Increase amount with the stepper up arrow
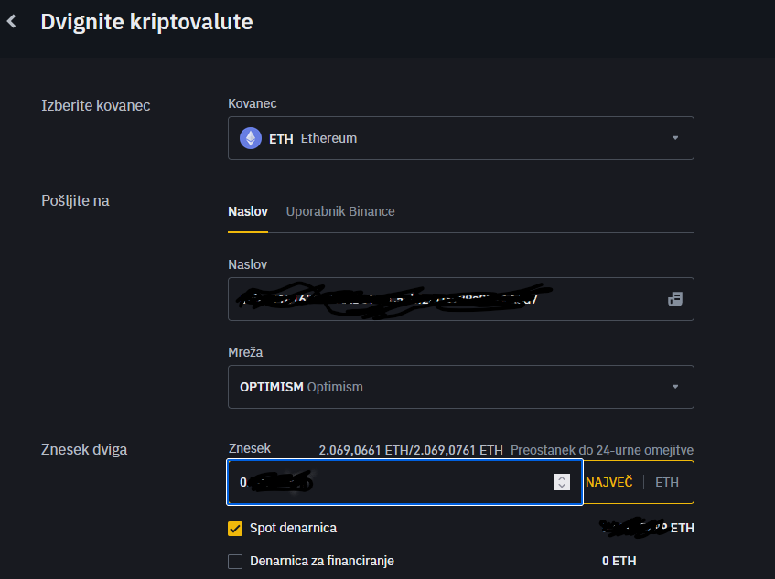The image size is (775, 579). 562,478
